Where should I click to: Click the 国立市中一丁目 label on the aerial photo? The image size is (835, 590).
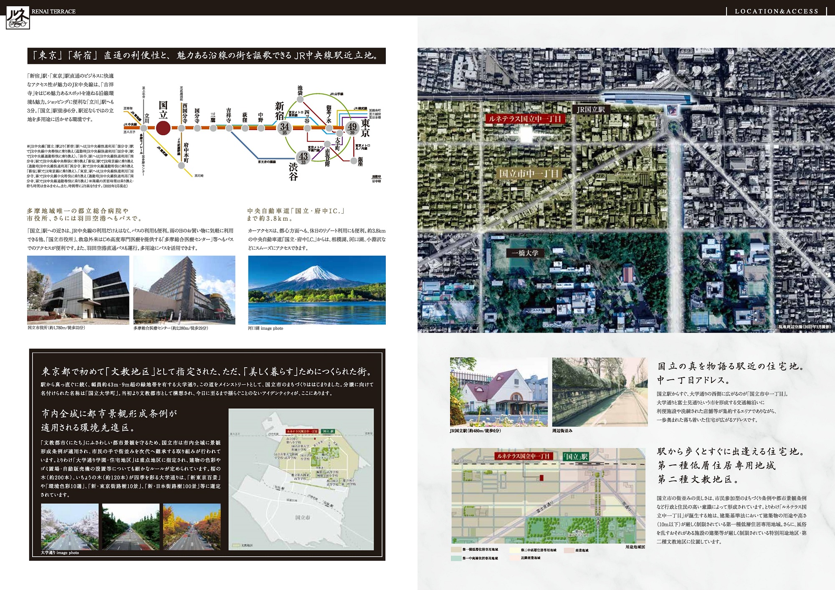529,174
